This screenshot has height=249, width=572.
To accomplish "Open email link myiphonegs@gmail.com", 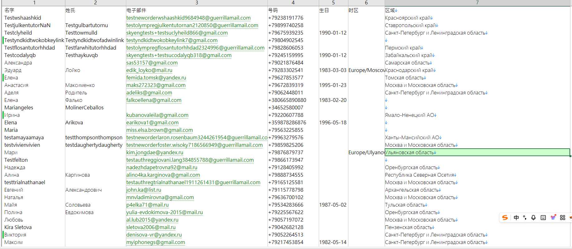I will point(156,242).
